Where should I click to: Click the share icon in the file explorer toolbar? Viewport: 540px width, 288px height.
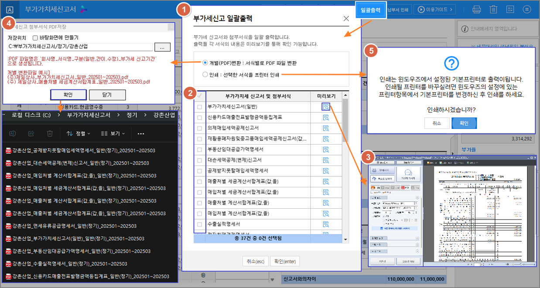coord(31,133)
